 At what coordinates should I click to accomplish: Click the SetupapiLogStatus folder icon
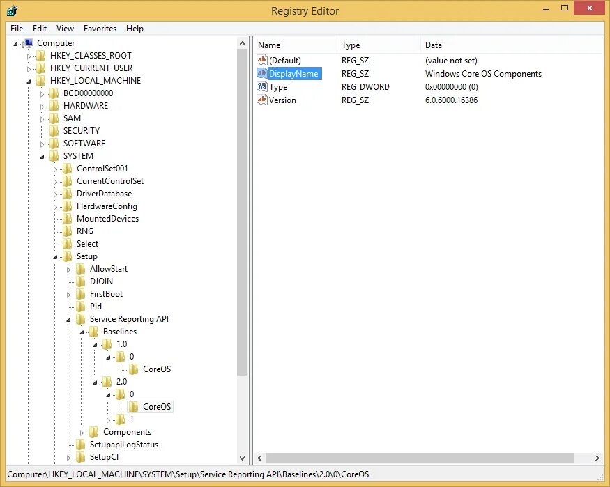81,445
